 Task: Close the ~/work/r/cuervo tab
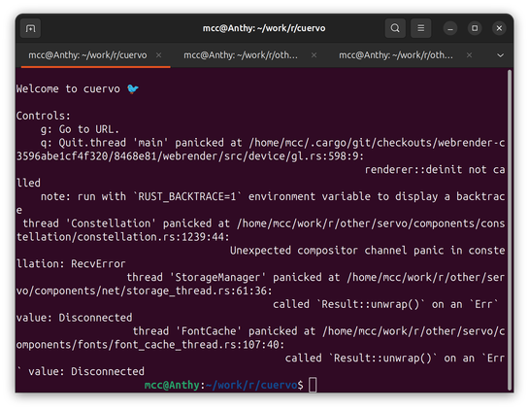(158, 55)
